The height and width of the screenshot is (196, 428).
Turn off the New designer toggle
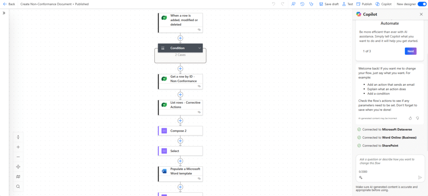421,4
